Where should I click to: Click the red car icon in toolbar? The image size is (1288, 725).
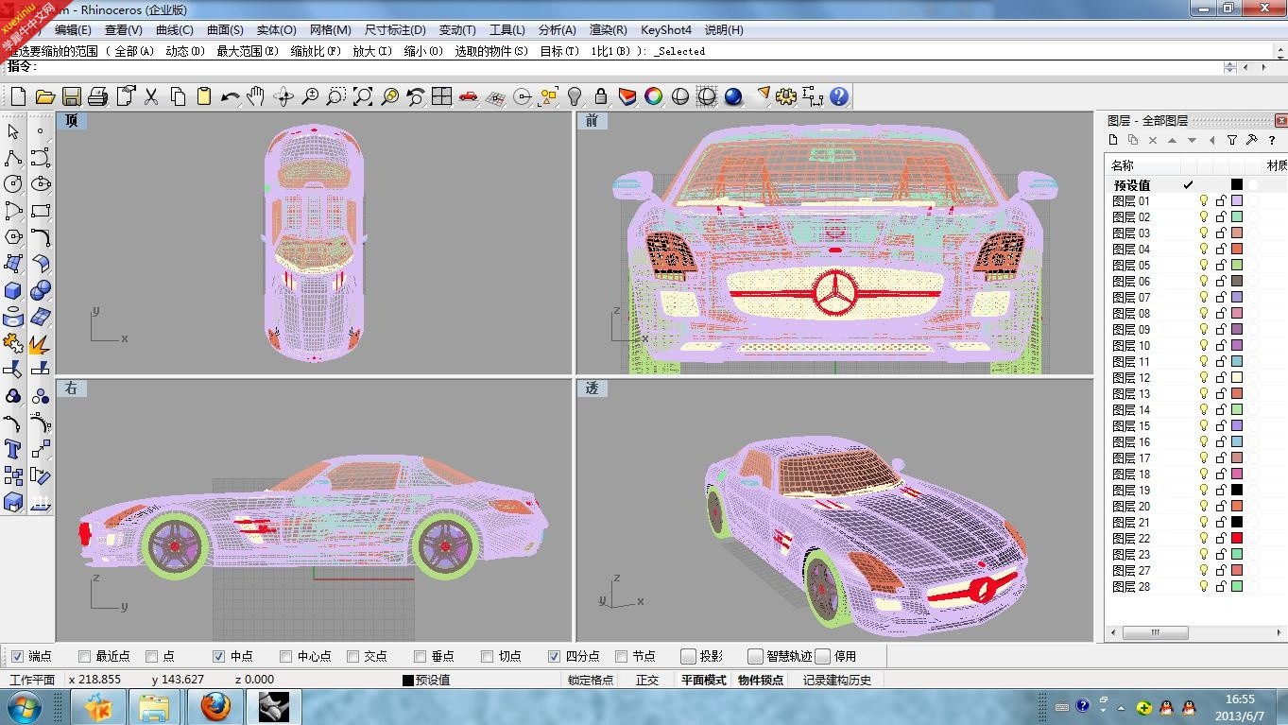tap(468, 96)
